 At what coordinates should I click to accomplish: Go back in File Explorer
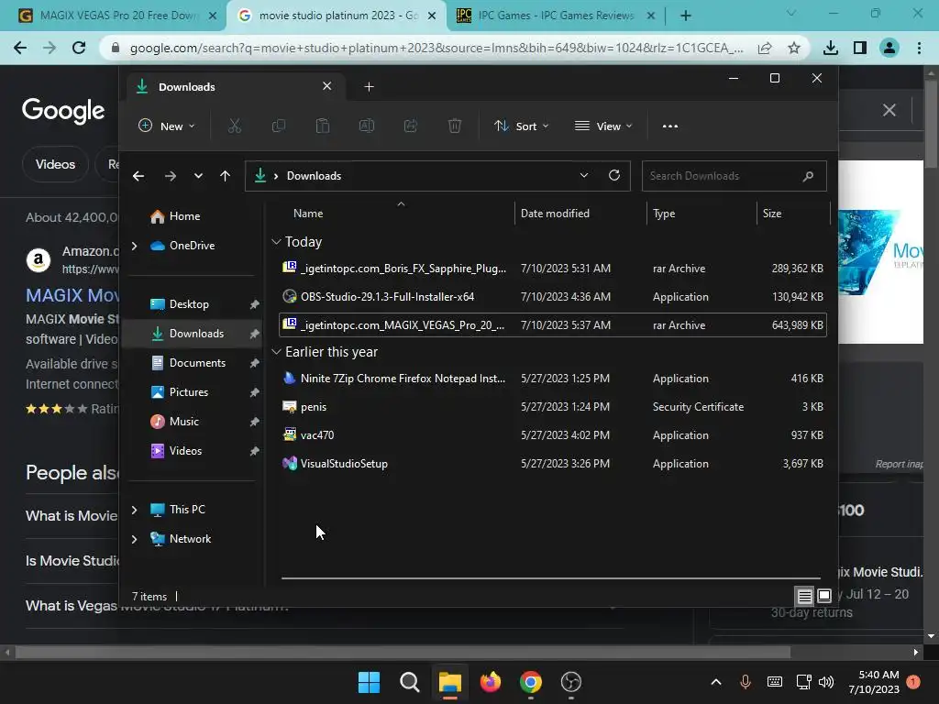click(x=138, y=176)
